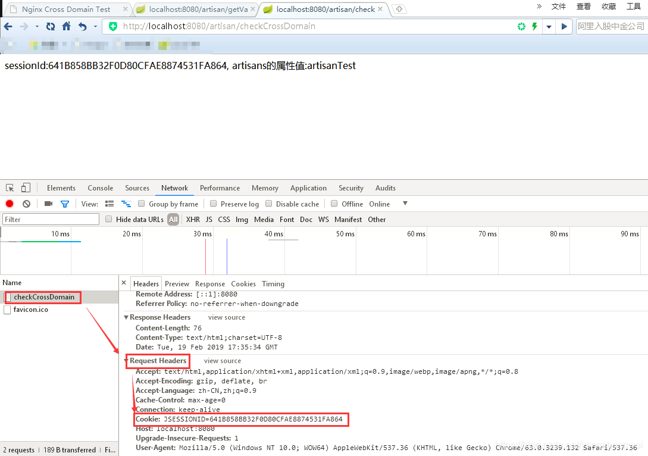Switch to the Console panel tab
This screenshot has width=648, height=456.
click(x=100, y=188)
